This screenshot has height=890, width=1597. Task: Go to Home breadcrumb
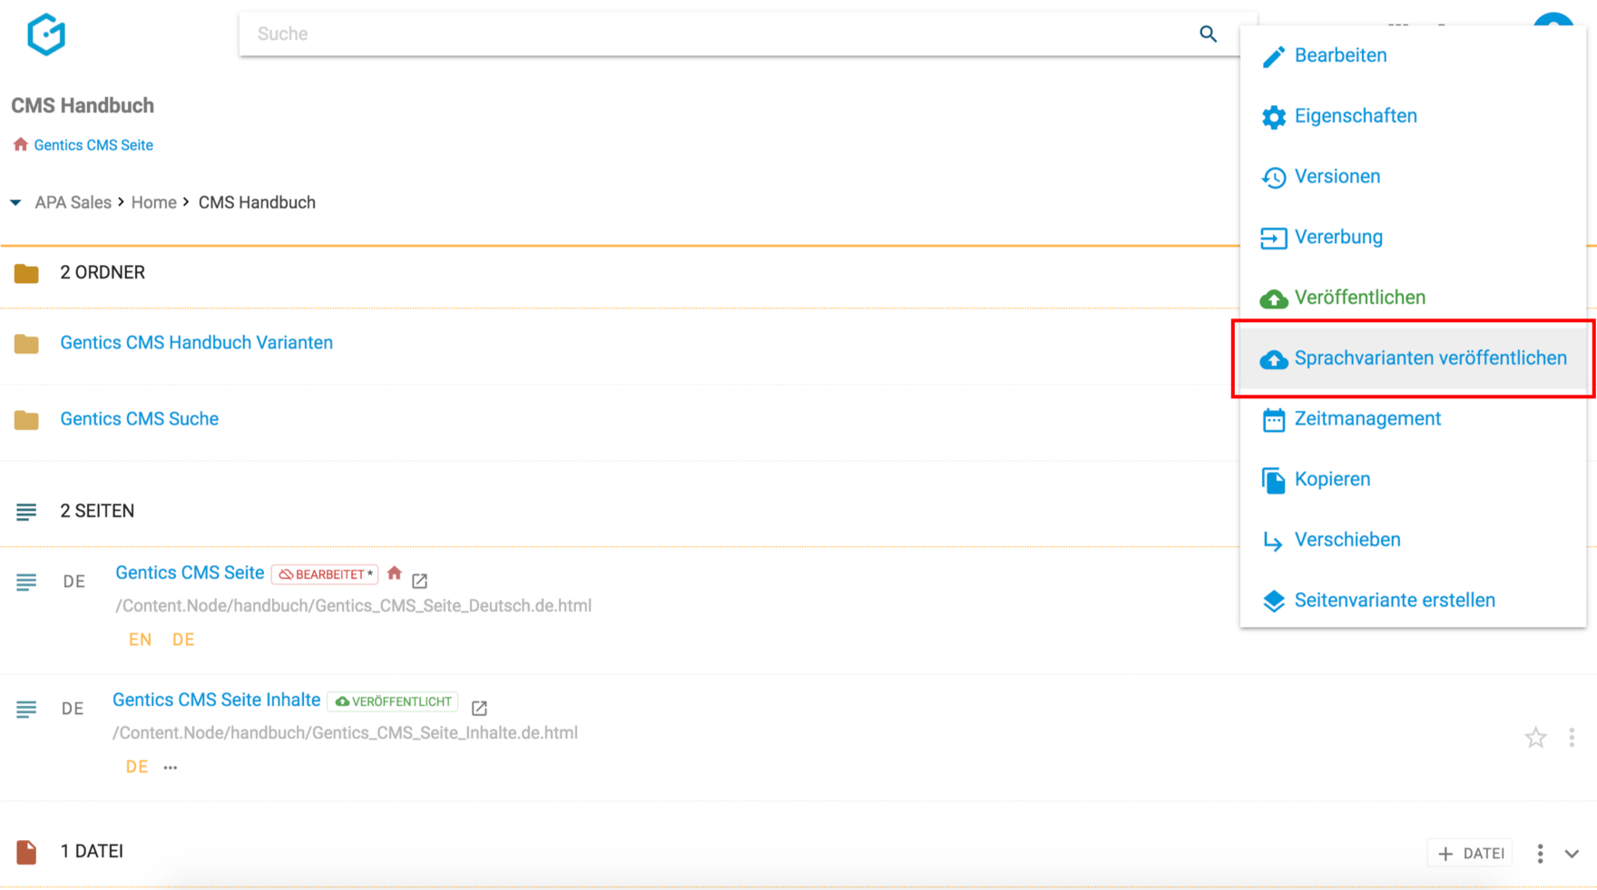[153, 202]
